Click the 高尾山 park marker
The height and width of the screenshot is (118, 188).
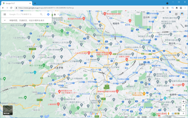tap(25, 97)
